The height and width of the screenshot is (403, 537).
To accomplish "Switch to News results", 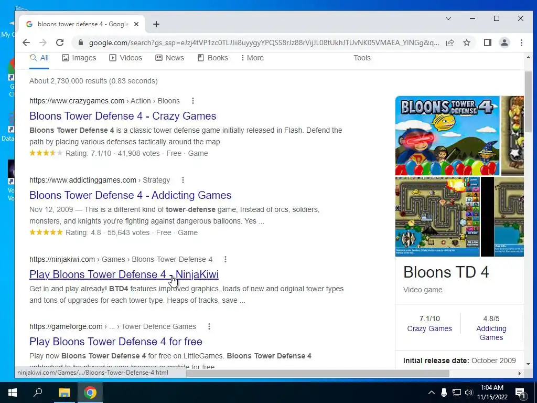I will pos(169,58).
